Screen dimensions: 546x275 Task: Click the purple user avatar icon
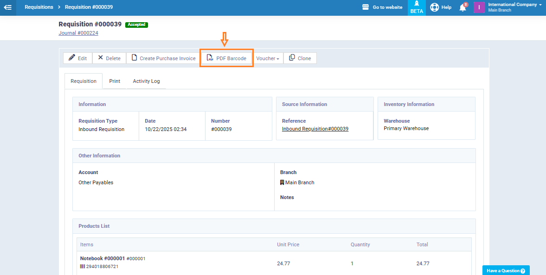479,7
